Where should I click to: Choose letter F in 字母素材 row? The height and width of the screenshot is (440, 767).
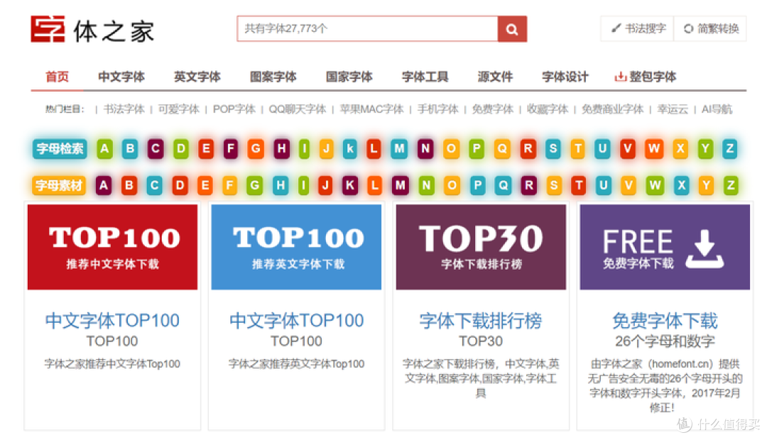229,185
